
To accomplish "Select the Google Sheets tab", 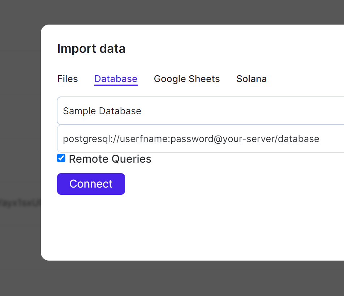I will [x=187, y=79].
